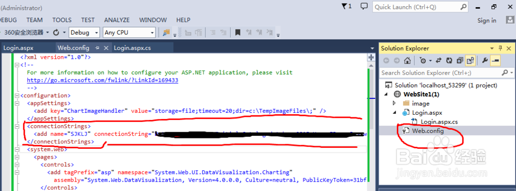The image size is (516, 191).
Task: Click the Find in Files toolbar icon
Action: [166, 32]
